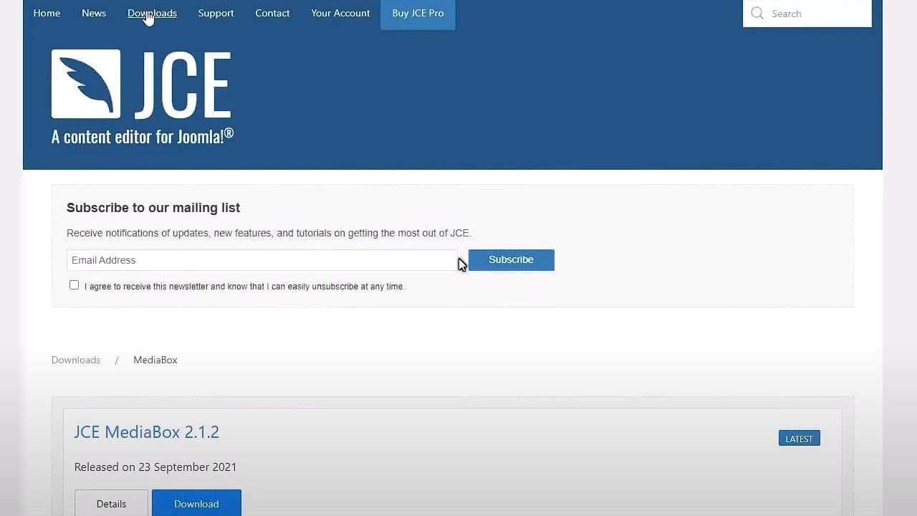The height and width of the screenshot is (516, 917).
Task: Go to the News page
Action: pyautogui.click(x=94, y=13)
